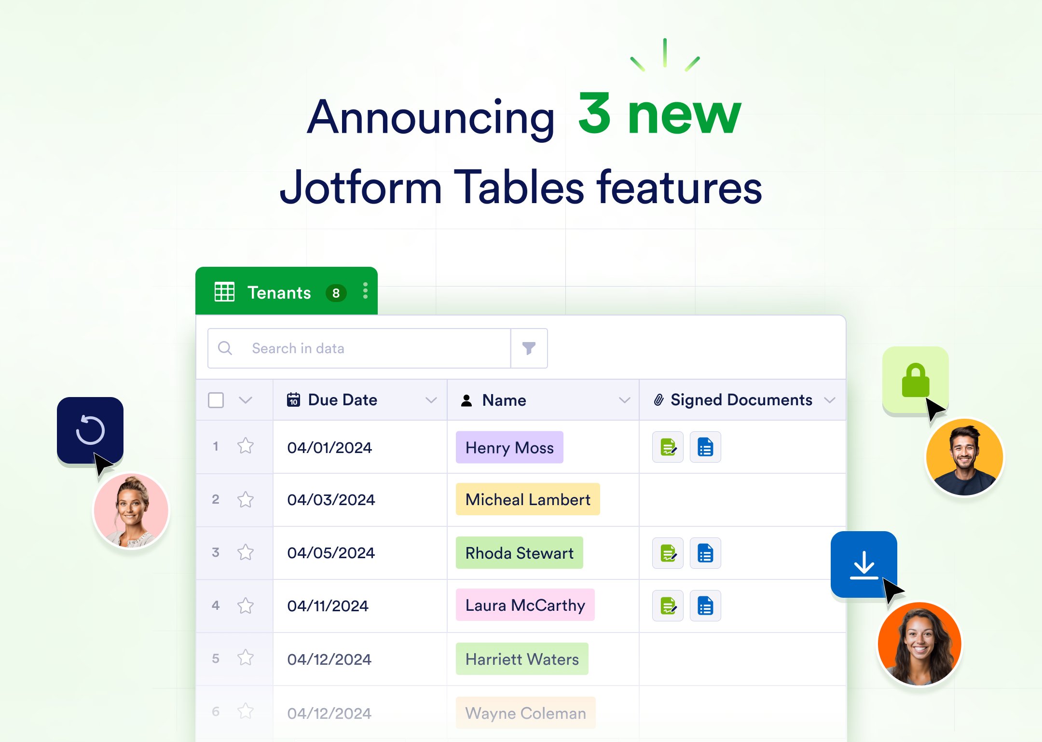Star row 1 for Henry Moss
This screenshot has height=742, width=1042.
(x=246, y=446)
